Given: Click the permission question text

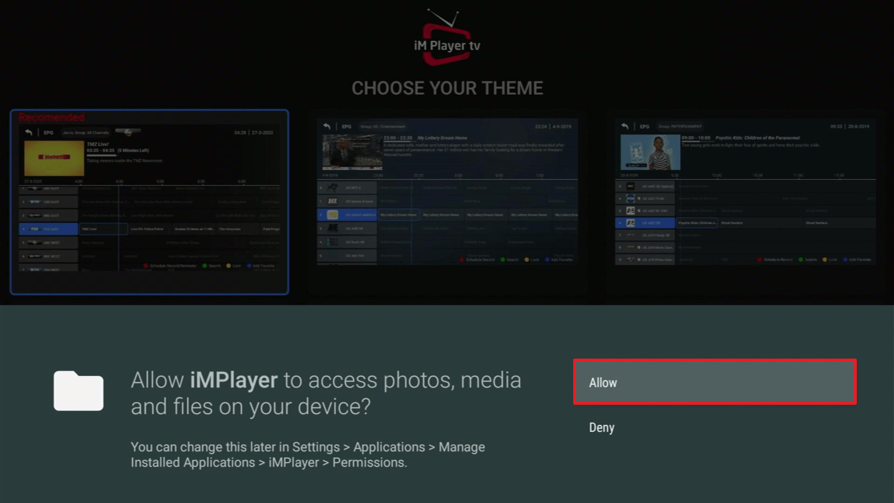Looking at the screenshot, I should (326, 393).
